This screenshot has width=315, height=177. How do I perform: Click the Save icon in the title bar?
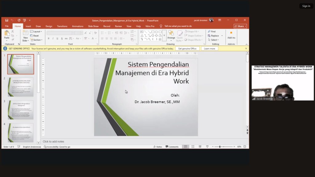7,20
